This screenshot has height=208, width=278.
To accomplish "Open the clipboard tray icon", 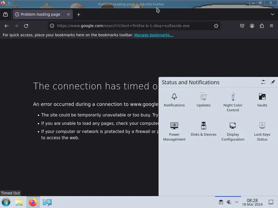I will click(221, 202).
